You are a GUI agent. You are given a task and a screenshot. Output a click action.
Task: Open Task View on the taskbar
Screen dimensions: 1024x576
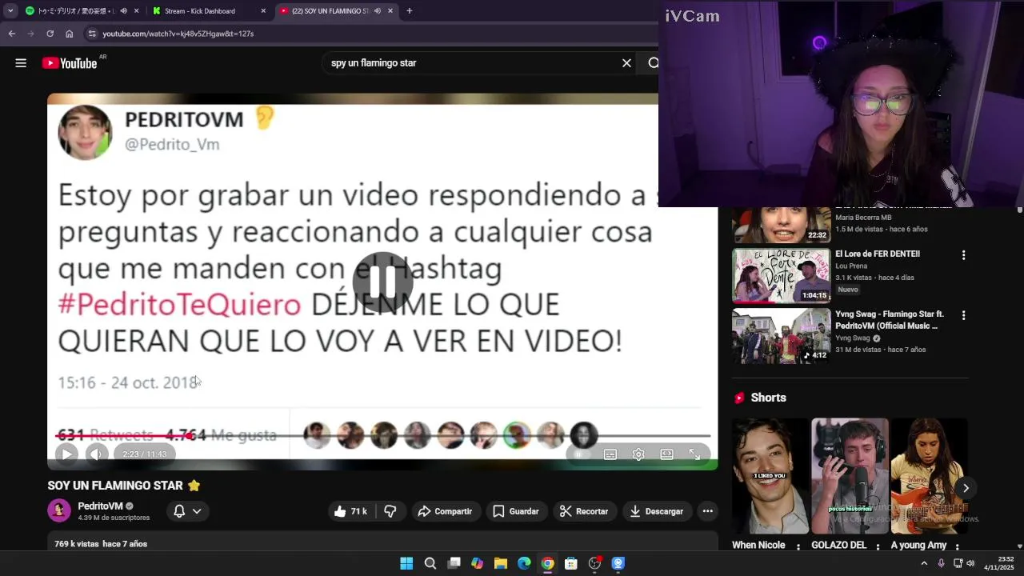(x=454, y=563)
